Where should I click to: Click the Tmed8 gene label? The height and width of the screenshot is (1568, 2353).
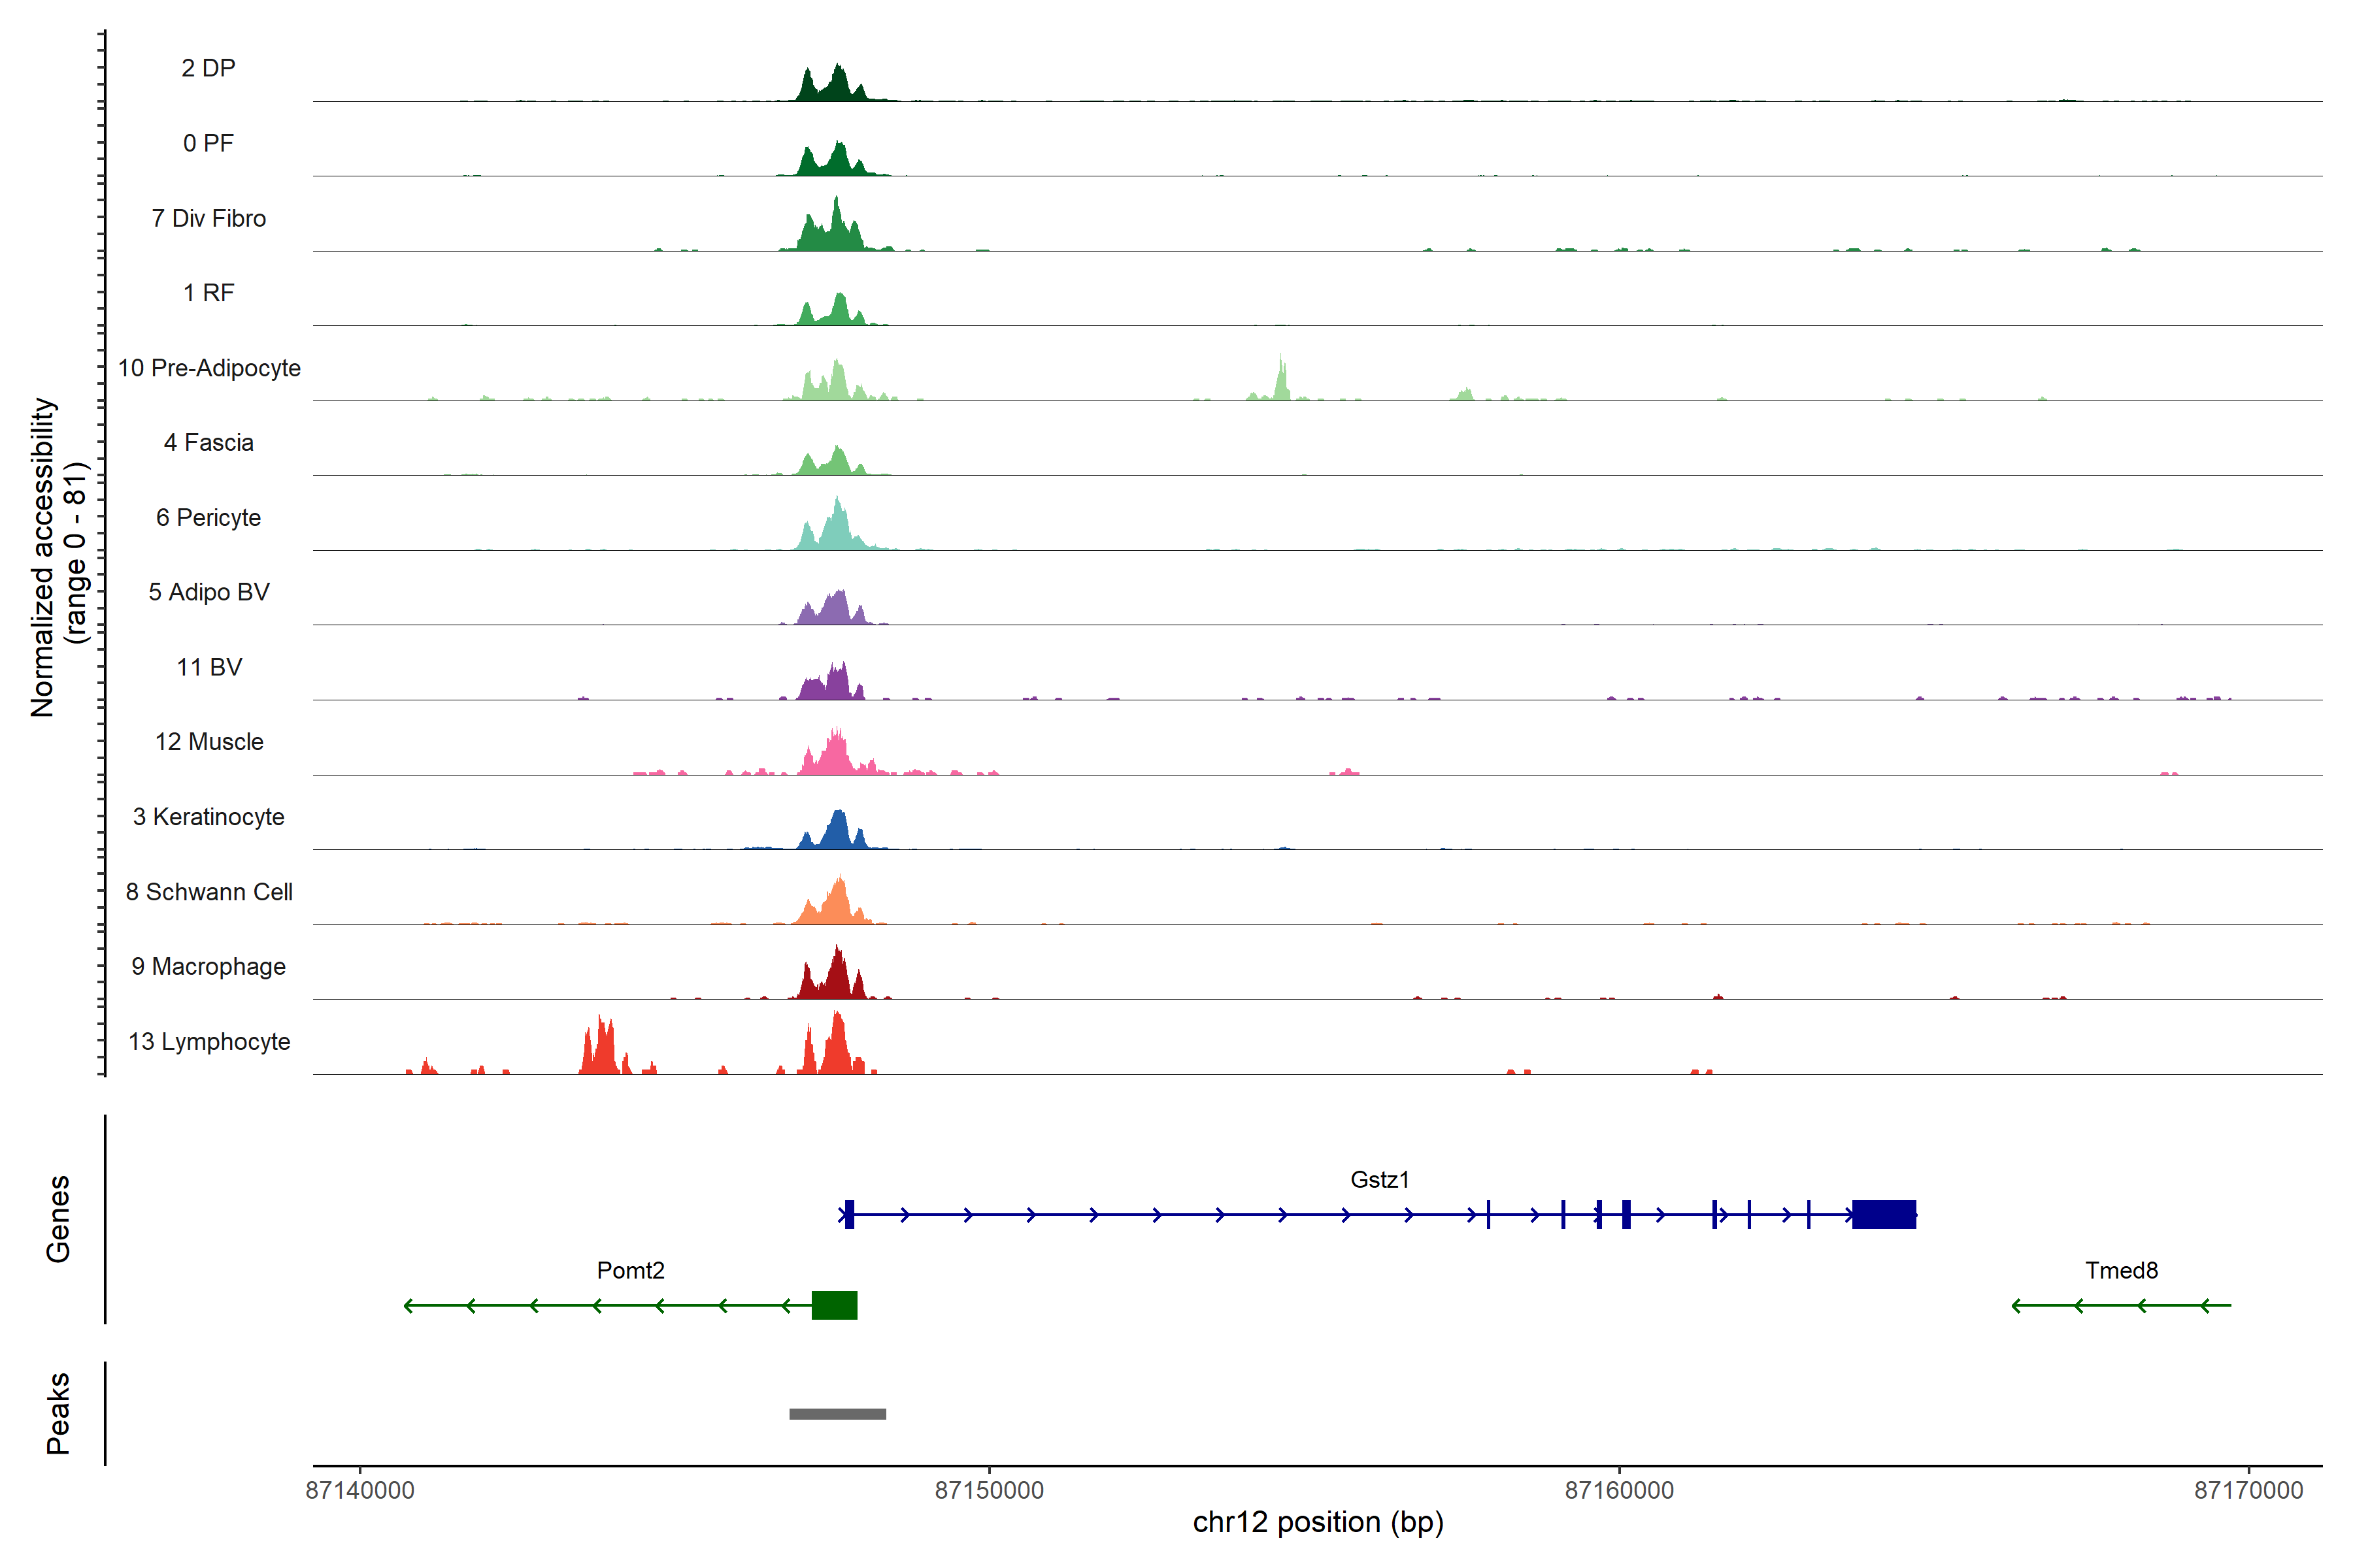point(2121,1270)
